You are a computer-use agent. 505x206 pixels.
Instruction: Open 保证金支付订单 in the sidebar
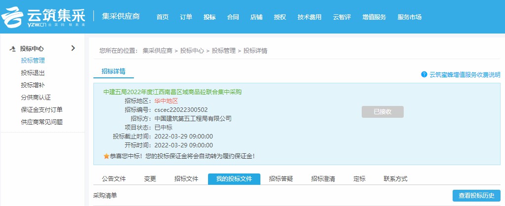click(x=42, y=109)
